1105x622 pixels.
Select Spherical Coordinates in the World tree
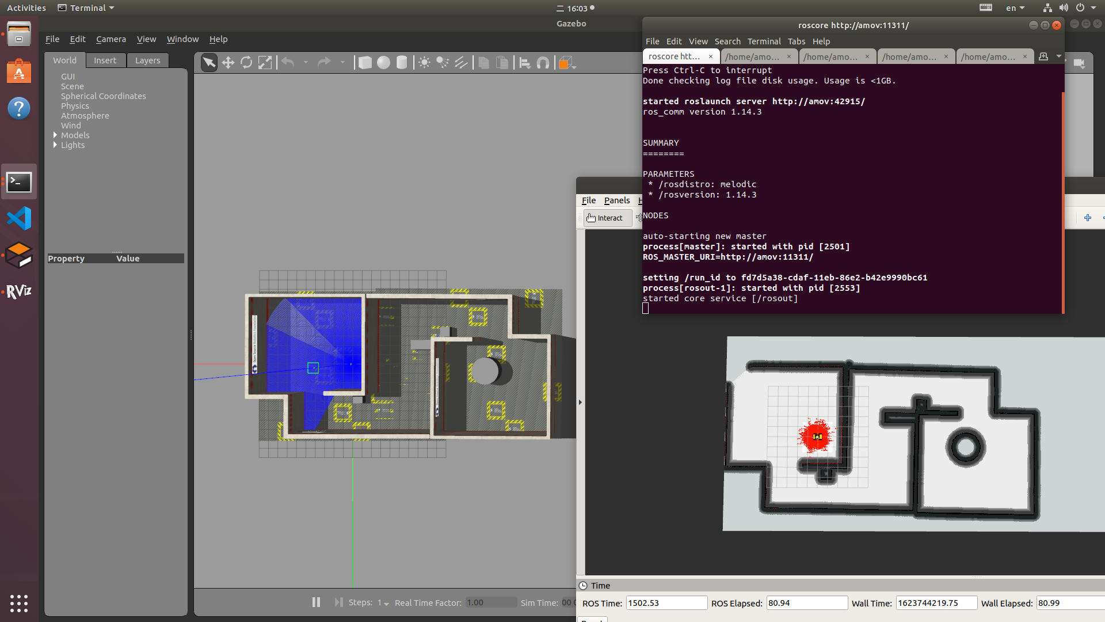pyautogui.click(x=104, y=96)
